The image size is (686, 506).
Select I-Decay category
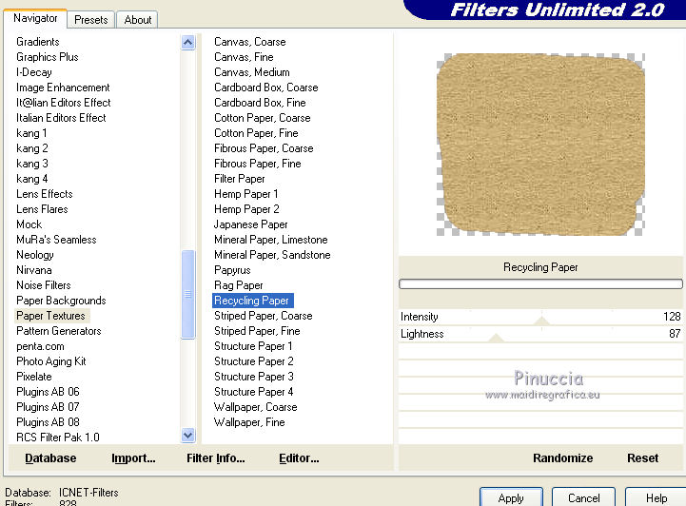33,72
